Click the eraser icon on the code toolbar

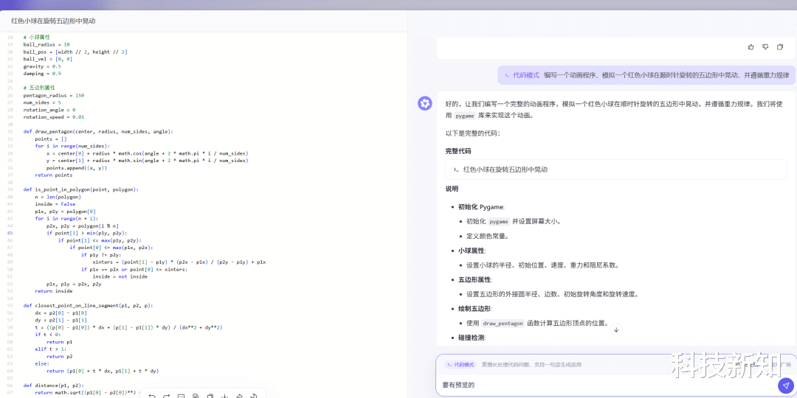click(x=239, y=396)
